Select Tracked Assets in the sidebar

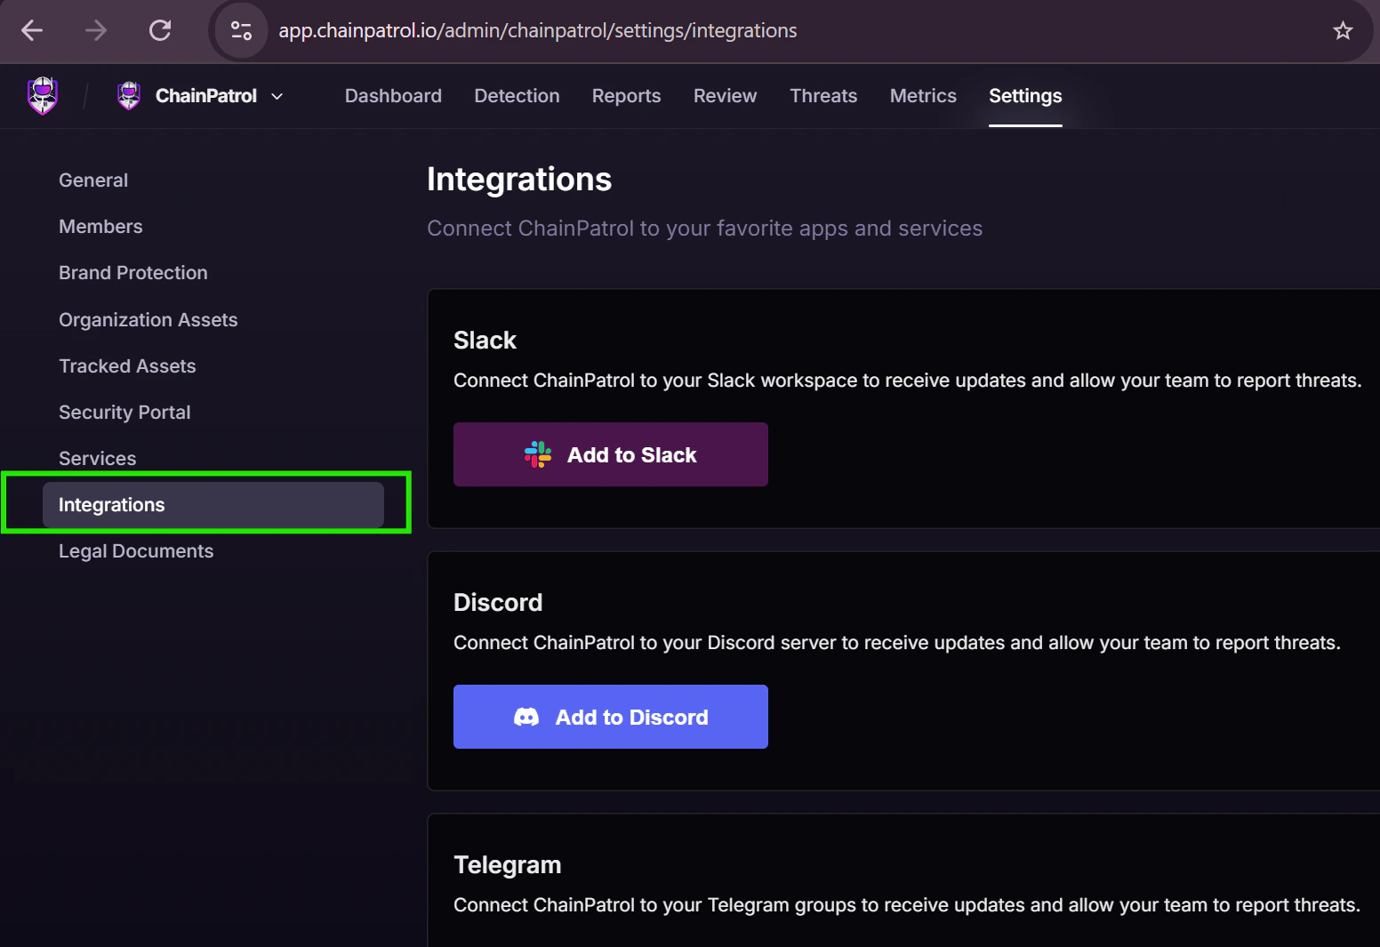tap(127, 365)
